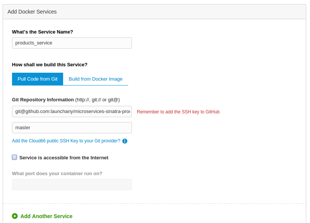The width and height of the screenshot is (310, 223).
Task: Open the 'Add the Cloud66 public SSH Key' link
Action: tap(66, 141)
